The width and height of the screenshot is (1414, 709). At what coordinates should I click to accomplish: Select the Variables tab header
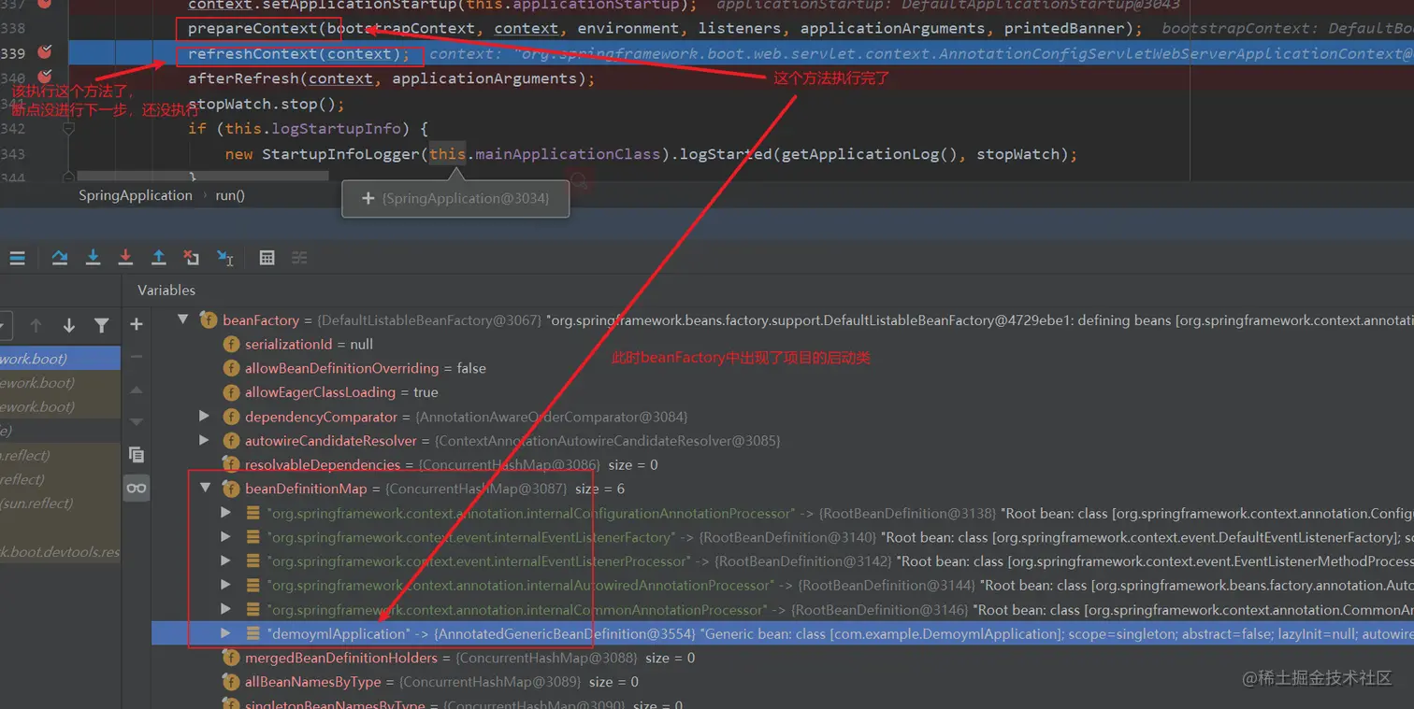(166, 290)
